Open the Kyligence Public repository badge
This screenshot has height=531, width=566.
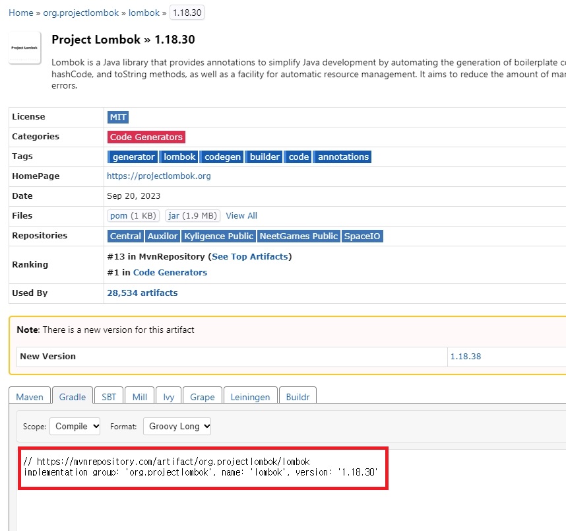[x=218, y=236]
